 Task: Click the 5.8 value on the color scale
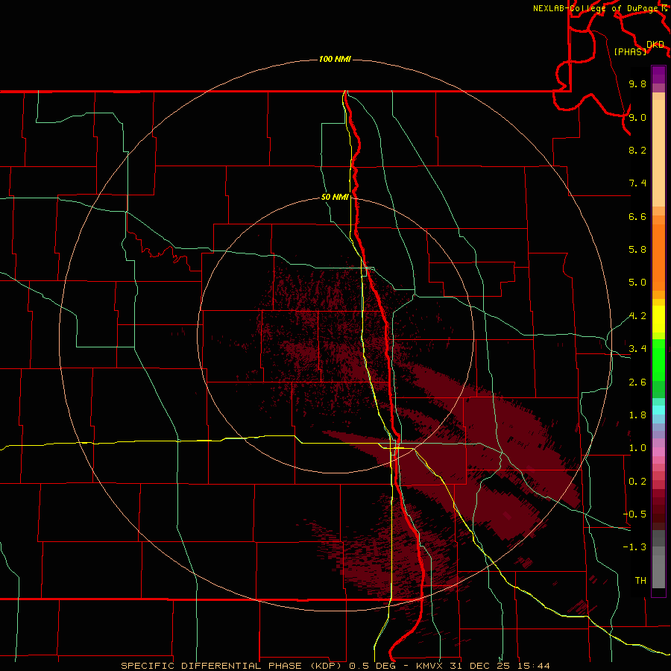pyautogui.click(x=637, y=250)
